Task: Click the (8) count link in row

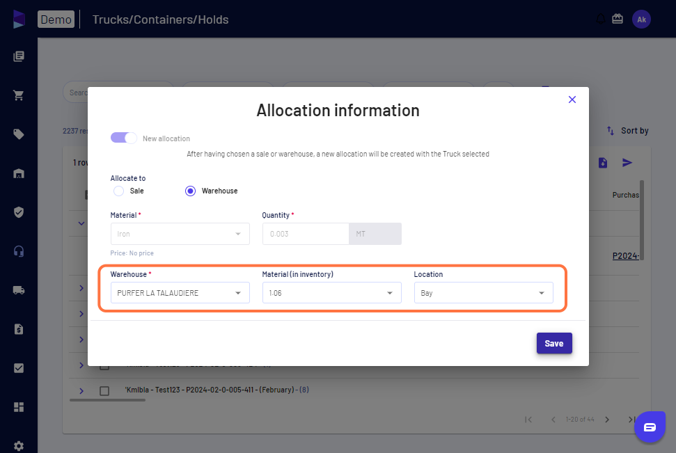Action: coord(304,390)
